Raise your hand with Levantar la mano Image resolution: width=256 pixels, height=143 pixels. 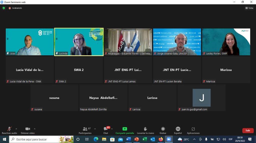tap(145, 129)
